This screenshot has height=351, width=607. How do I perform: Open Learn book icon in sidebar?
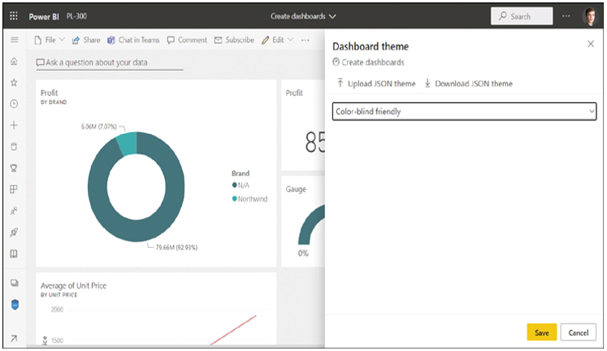14,253
